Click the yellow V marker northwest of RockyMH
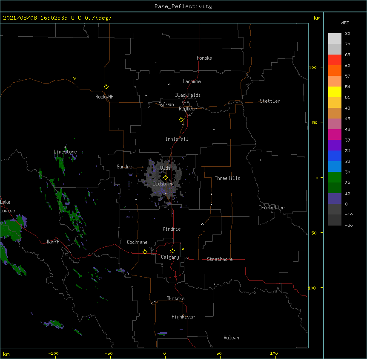 click(75, 78)
